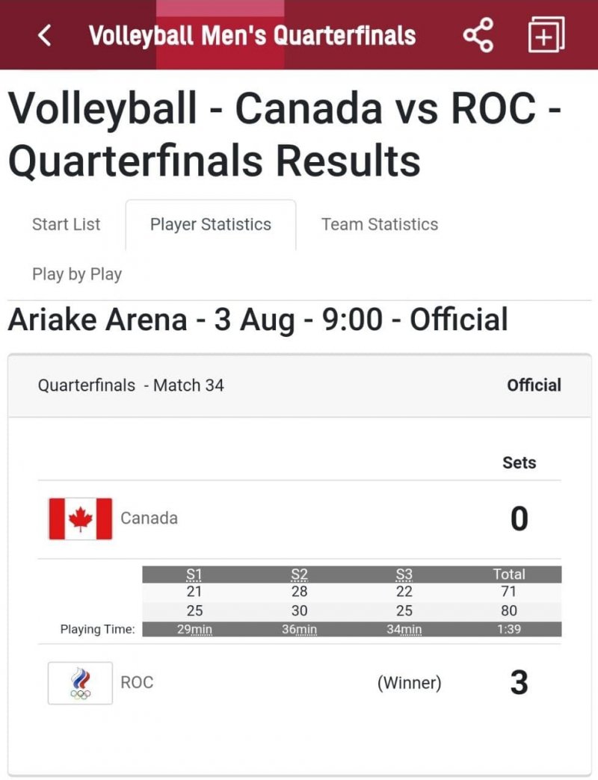Tap the 29min playing time for set one
Image resolution: width=598 pixels, height=780 pixels.
click(194, 630)
